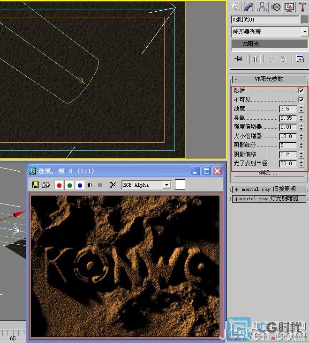
Task: Click the 强度倍增器 value field 0.01
Action: point(288,127)
